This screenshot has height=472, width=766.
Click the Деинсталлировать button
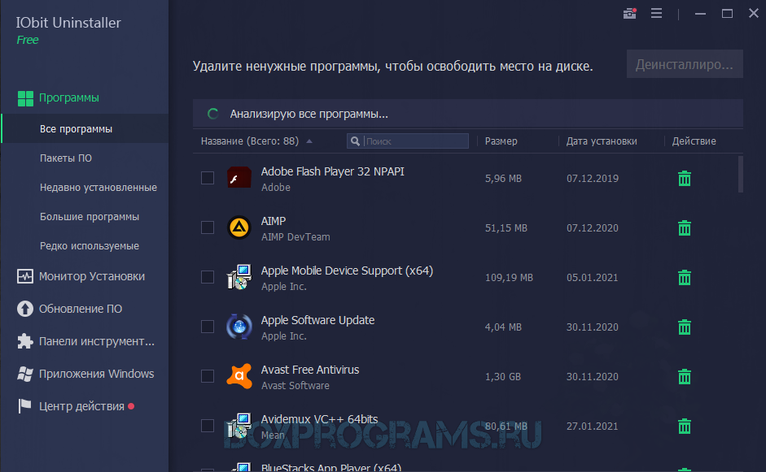click(685, 64)
